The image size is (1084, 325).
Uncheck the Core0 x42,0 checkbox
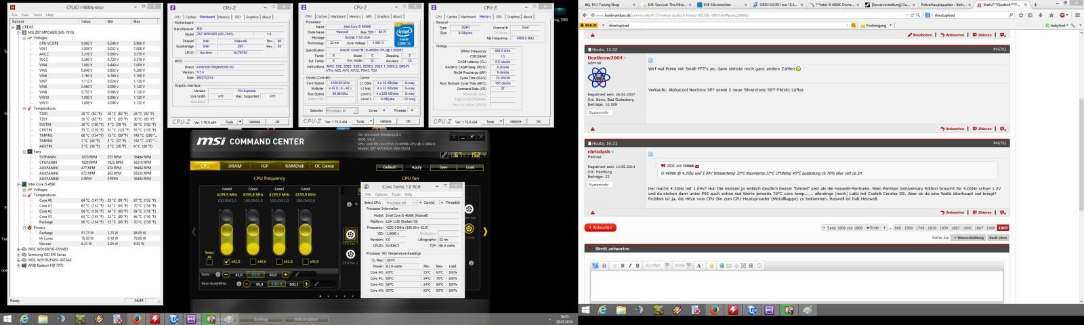coord(227,261)
